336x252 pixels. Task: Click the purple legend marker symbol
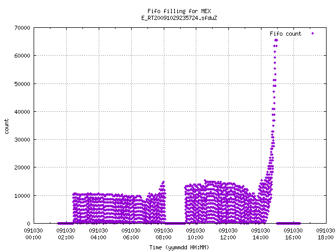click(313, 34)
